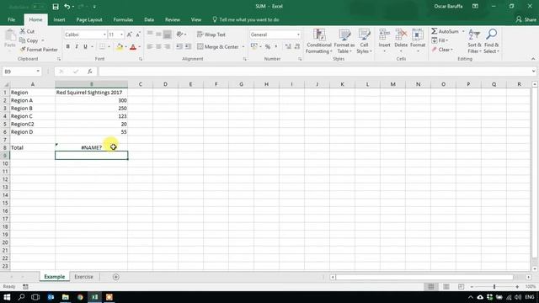The width and height of the screenshot is (539, 303).
Task: Switch to Page Break Preview in status bar
Action: (461, 286)
